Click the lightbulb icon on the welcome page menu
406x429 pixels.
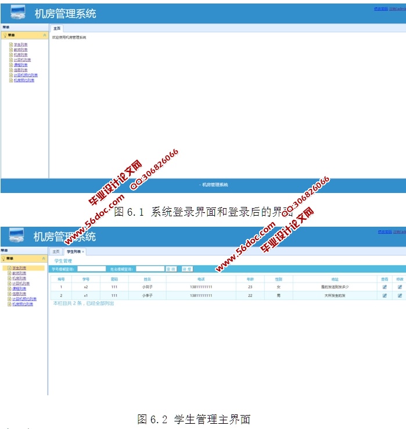tap(5, 35)
